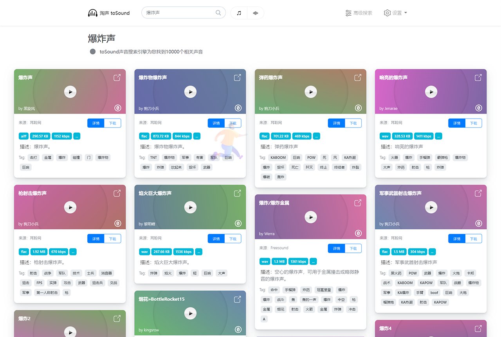The image size is (501, 337).
Task: Play the 弹药爆炸声 sound
Action: coord(311,92)
